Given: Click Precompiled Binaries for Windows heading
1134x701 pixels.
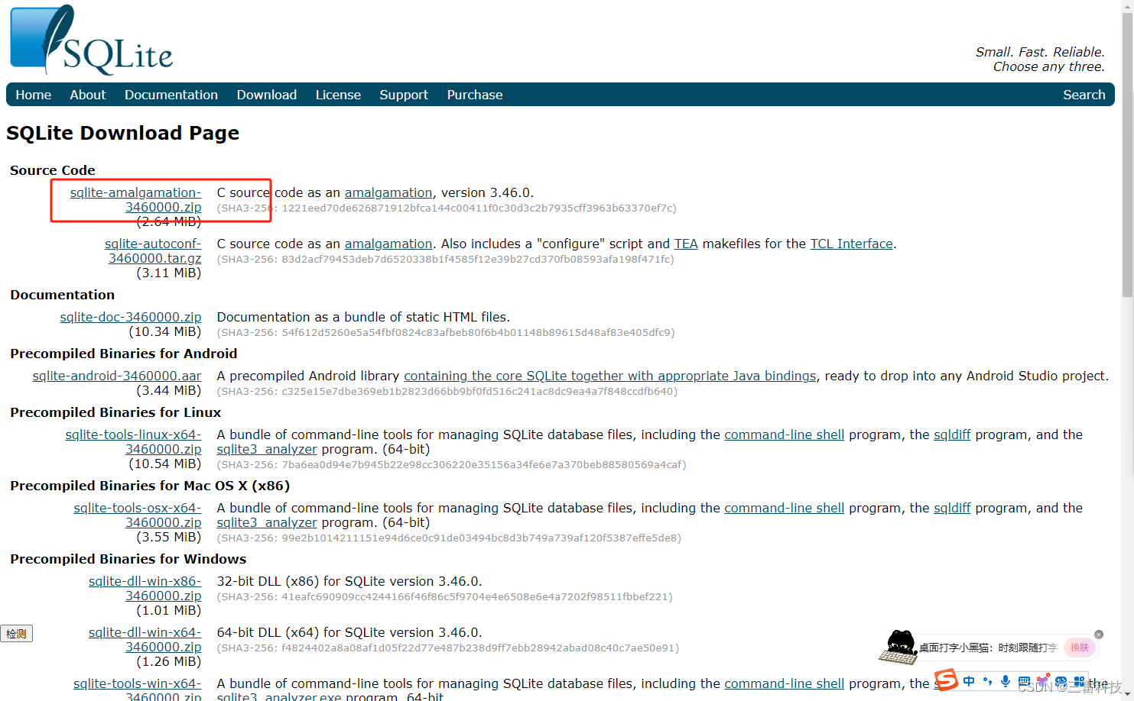Looking at the screenshot, I should tap(128, 559).
